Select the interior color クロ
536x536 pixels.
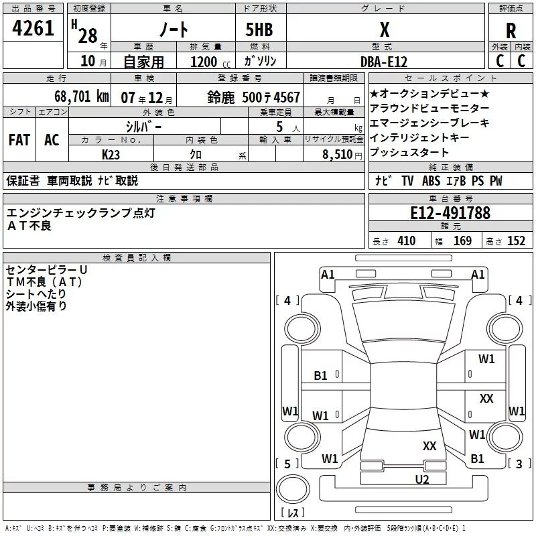(196, 155)
